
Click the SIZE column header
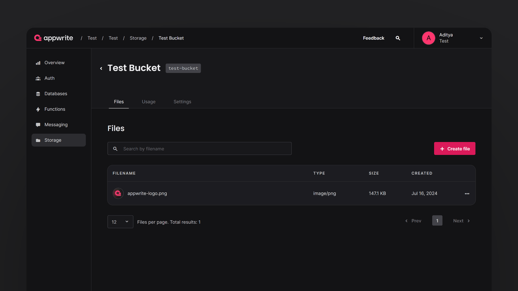point(374,173)
